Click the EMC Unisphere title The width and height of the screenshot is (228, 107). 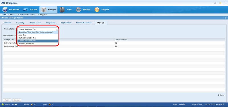9,3
